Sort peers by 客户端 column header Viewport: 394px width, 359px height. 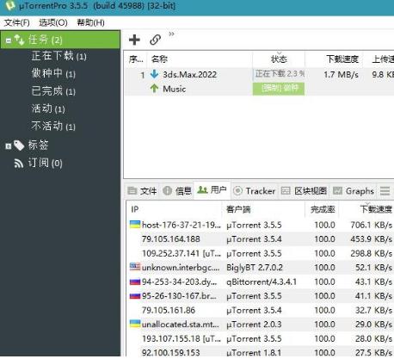click(263, 209)
